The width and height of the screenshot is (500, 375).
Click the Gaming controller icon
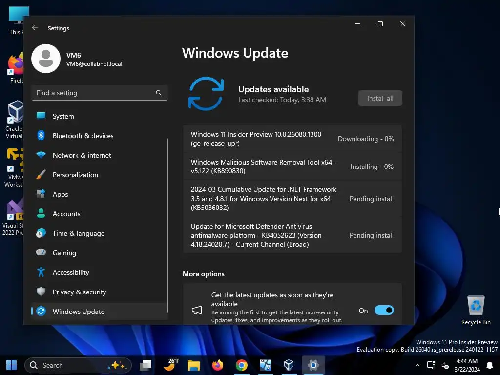[x=41, y=252]
